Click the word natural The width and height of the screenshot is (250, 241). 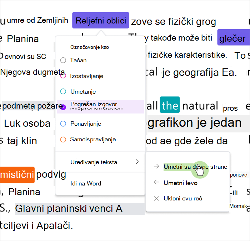[200, 106]
